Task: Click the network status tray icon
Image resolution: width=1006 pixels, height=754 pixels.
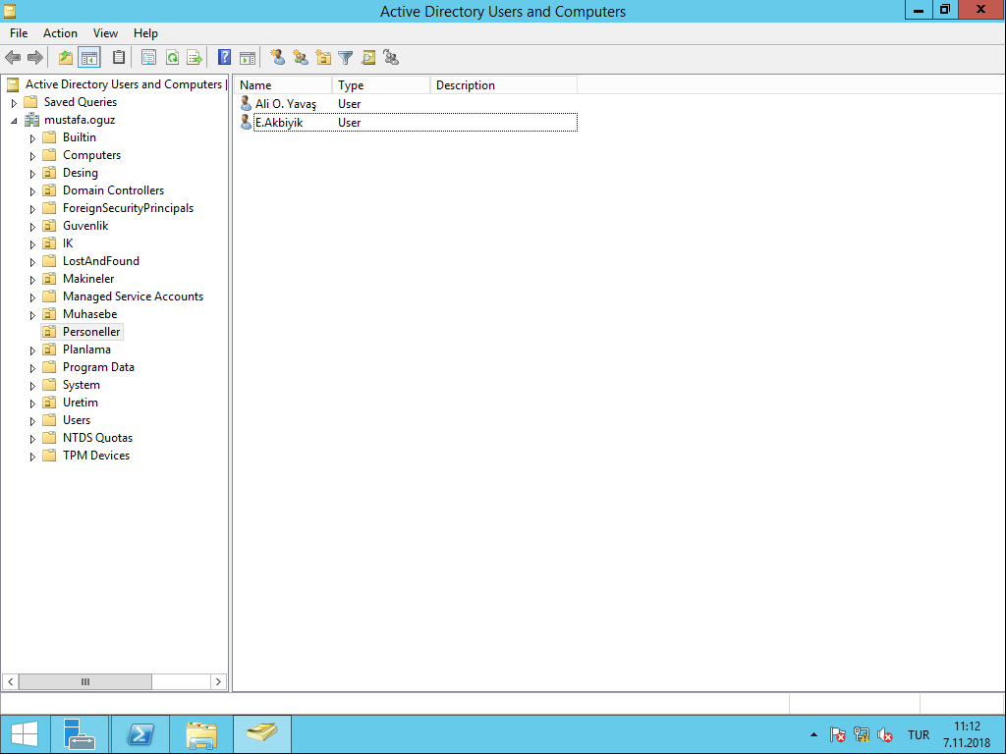Action: [862, 734]
